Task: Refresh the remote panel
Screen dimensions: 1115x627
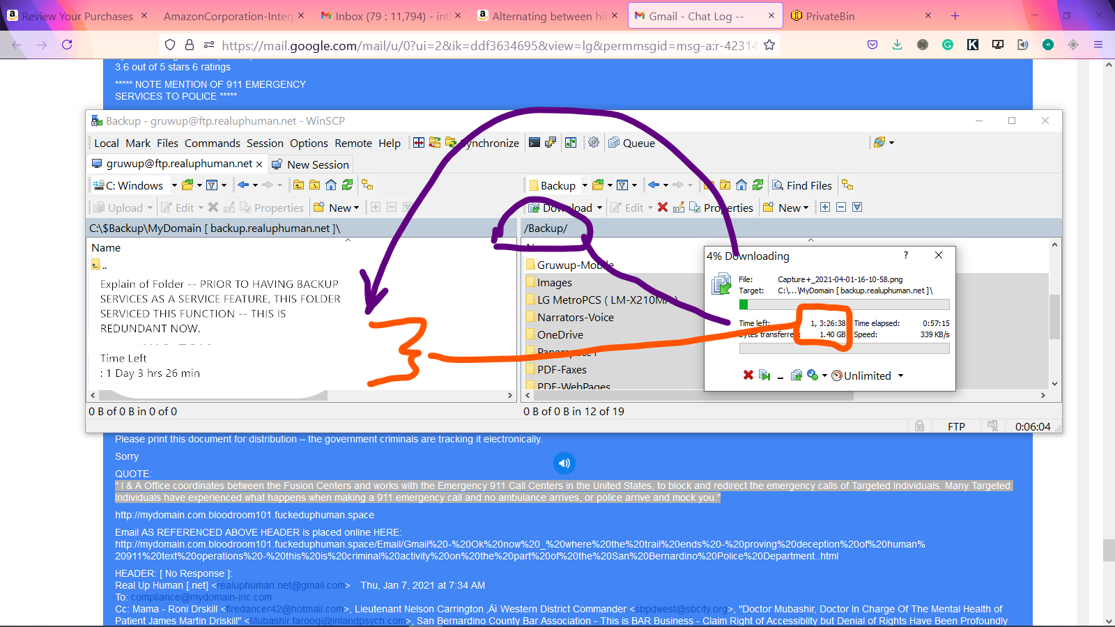Action: click(758, 185)
